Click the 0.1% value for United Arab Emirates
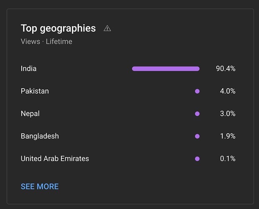Screen dimensions: 259x209 point(228,158)
